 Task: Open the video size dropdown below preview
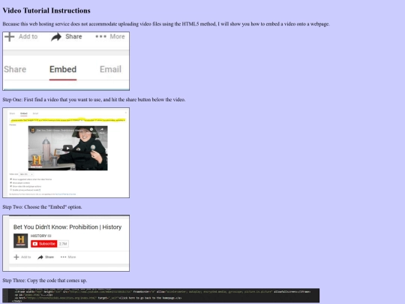[x=26, y=174]
